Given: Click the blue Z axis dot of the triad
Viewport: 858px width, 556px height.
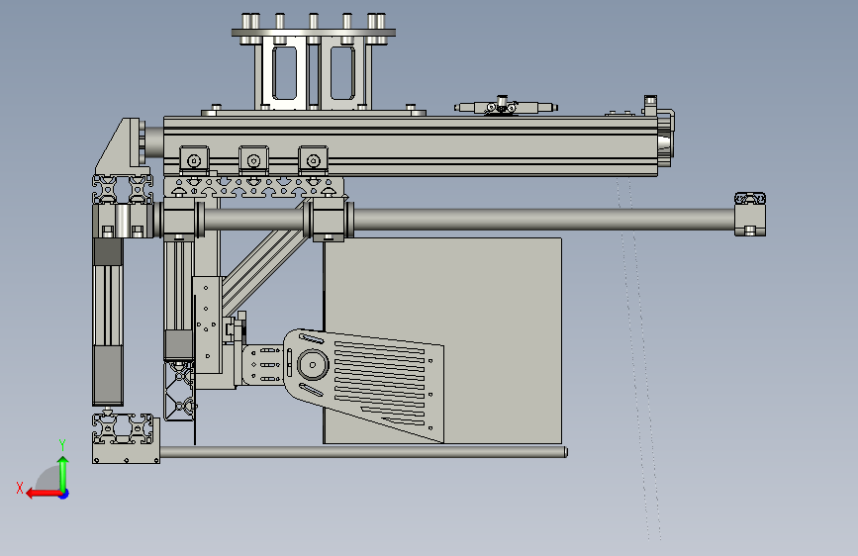Looking at the screenshot, I should pyautogui.click(x=64, y=494).
